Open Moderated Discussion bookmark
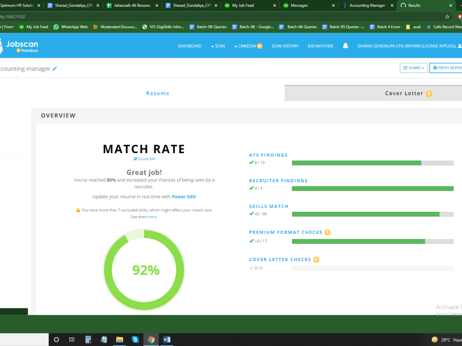 tap(115, 27)
